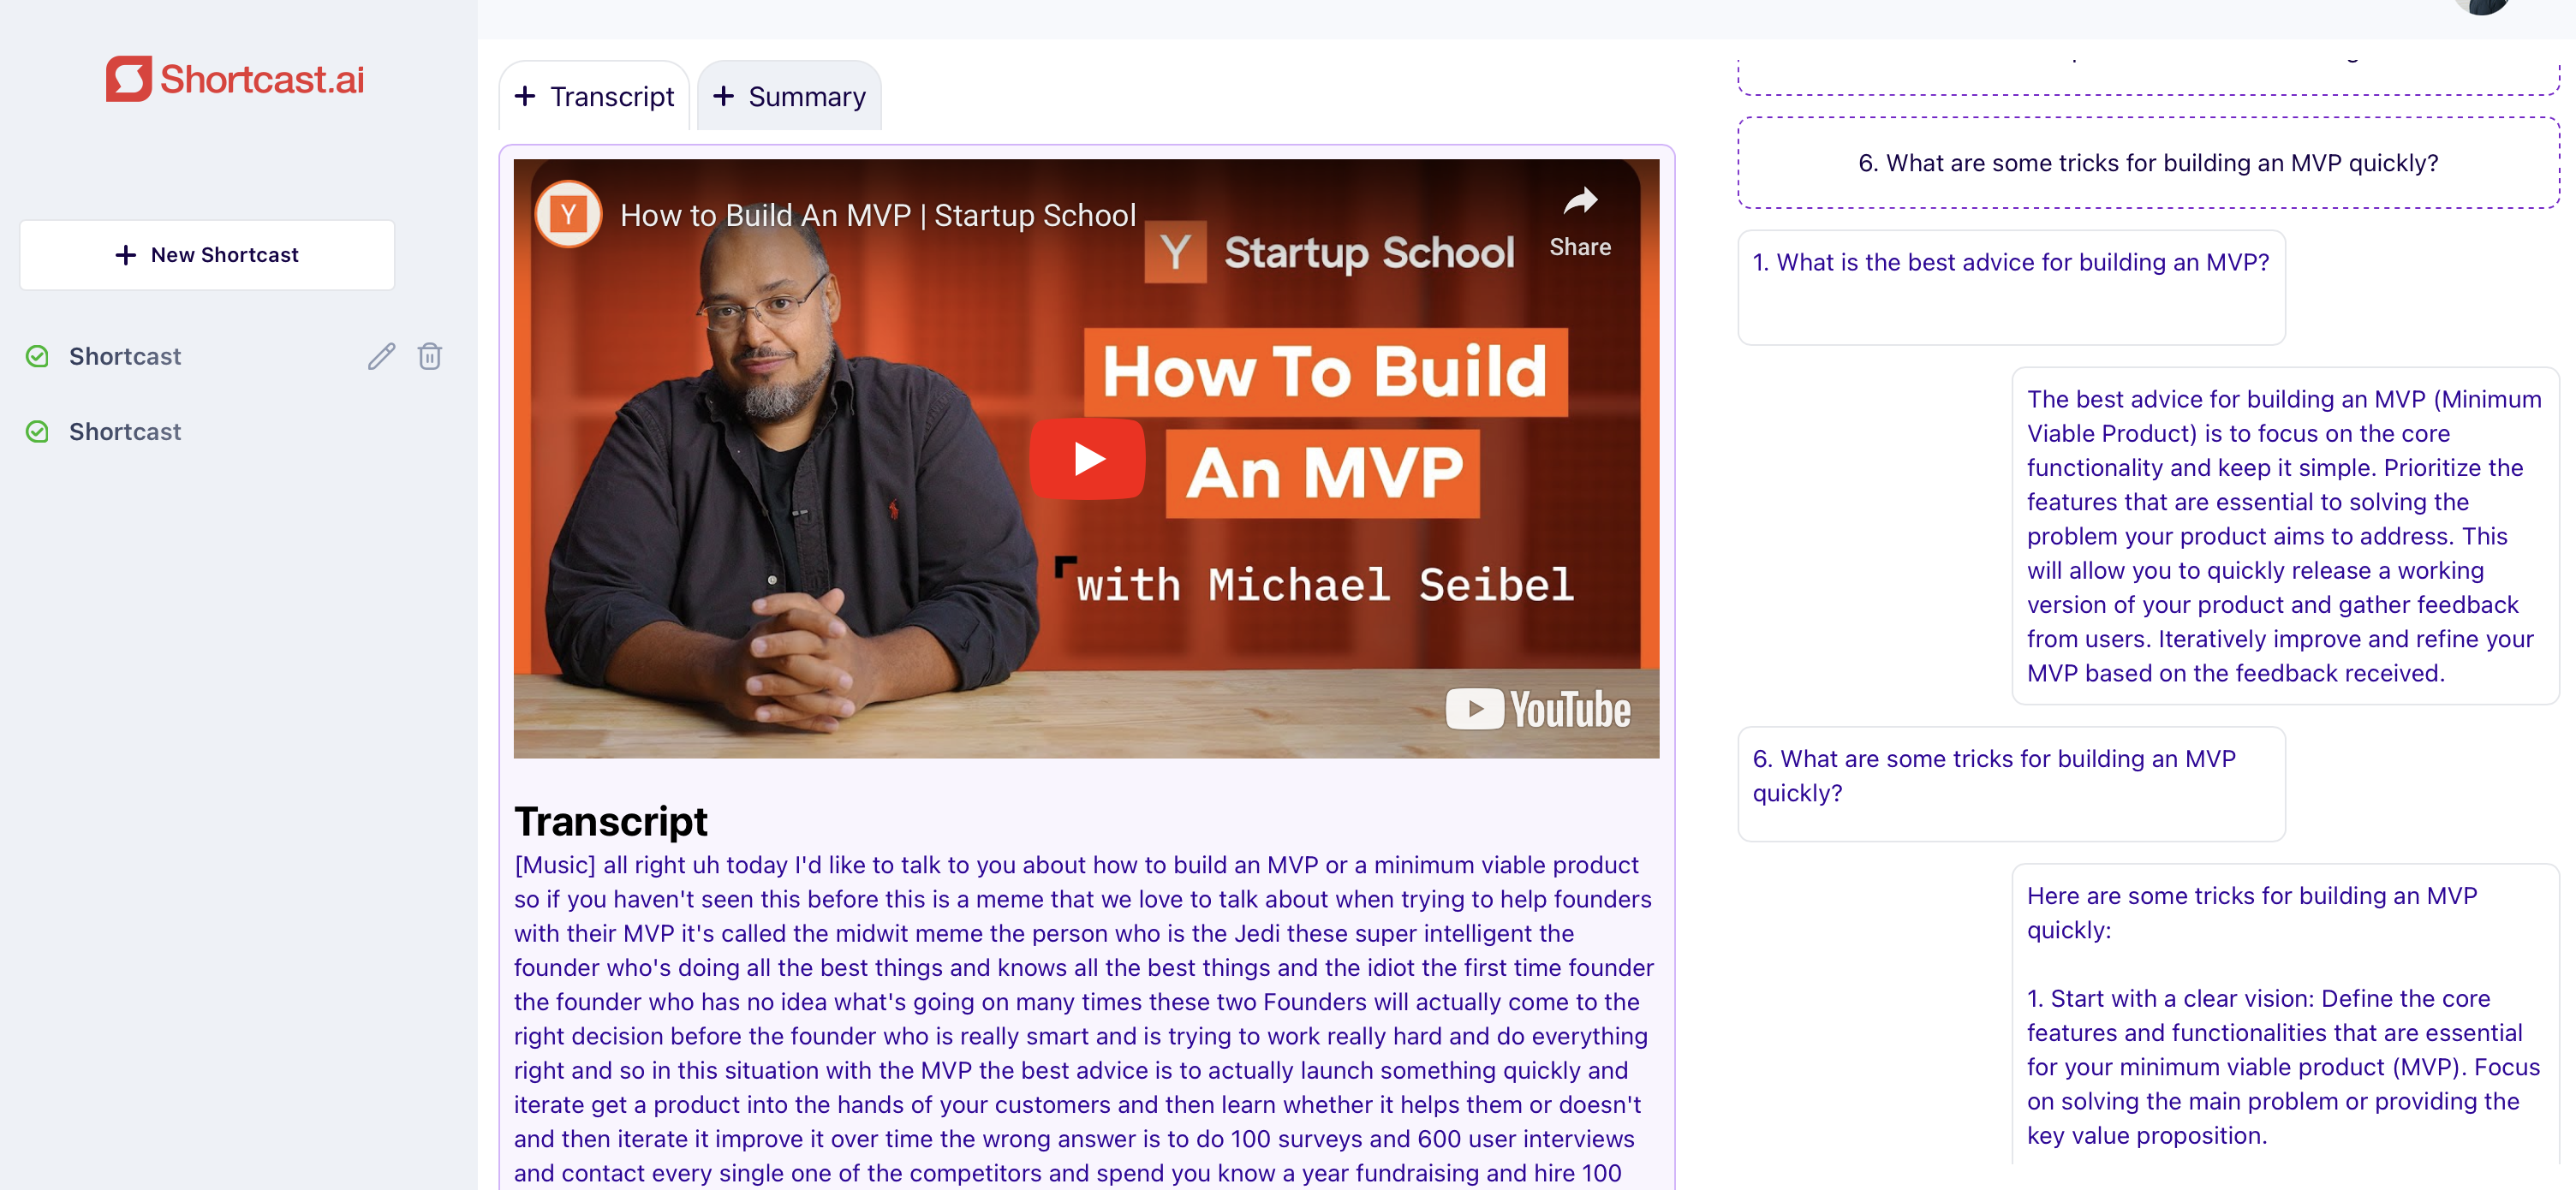Click the Transcript heading

[x=610, y=821]
